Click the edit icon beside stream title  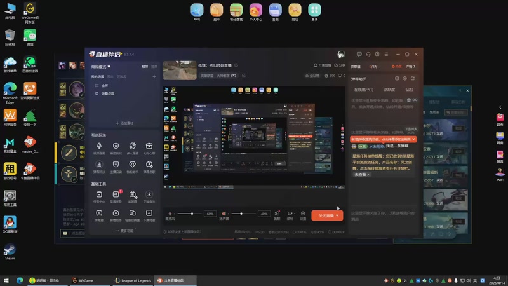tap(236, 65)
